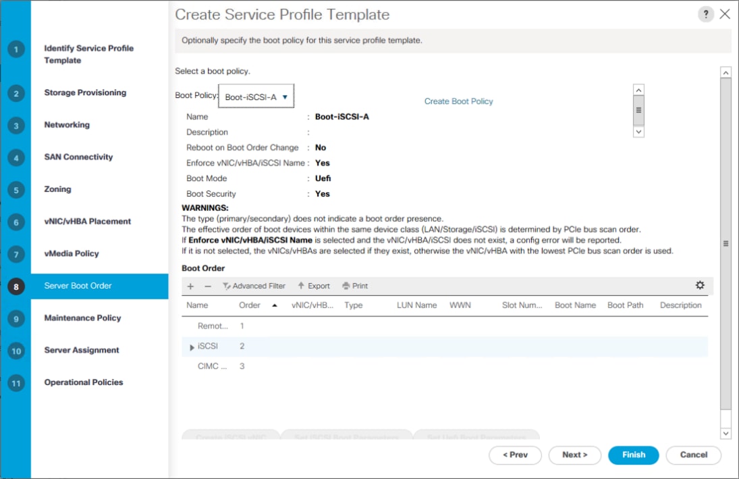Sort by Order column arrow
Screen dimensions: 739x479
coord(274,305)
